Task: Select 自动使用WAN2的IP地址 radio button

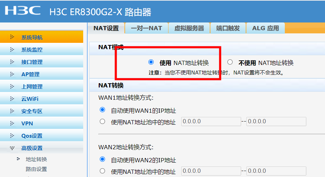Action: [102, 159]
